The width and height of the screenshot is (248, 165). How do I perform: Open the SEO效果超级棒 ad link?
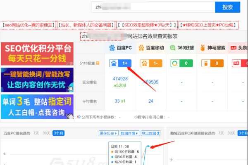(x=147, y=25)
